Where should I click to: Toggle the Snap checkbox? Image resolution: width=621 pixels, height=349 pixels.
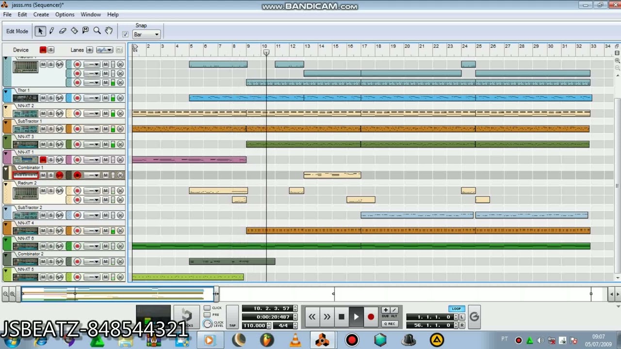click(x=125, y=34)
